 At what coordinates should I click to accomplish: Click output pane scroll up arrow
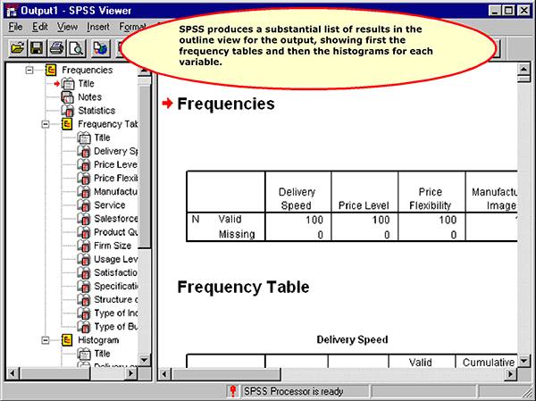click(x=523, y=69)
